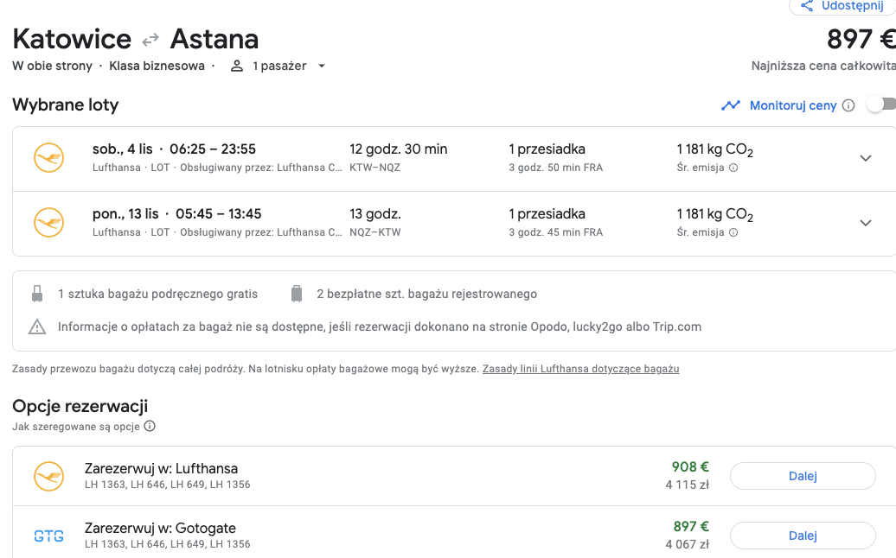This screenshot has height=558, width=896.
Task: Click the price trend graph icon
Action: pos(730,105)
